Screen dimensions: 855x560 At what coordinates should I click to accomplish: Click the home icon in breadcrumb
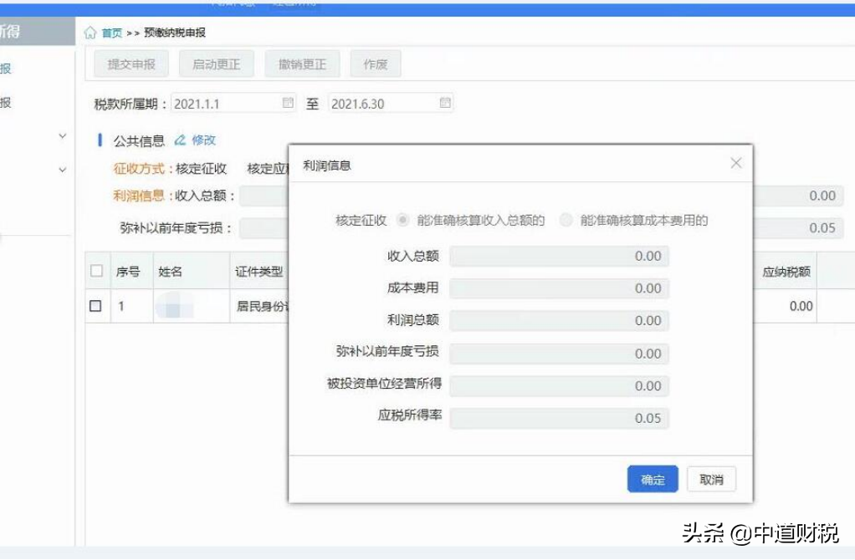point(90,33)
